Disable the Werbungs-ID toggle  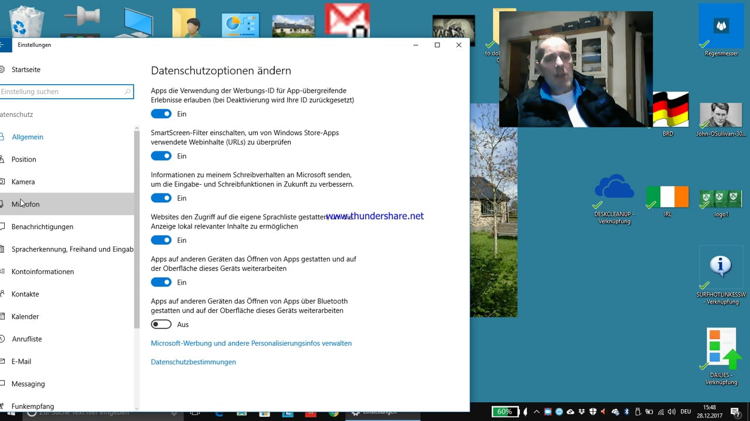(161, 114)
